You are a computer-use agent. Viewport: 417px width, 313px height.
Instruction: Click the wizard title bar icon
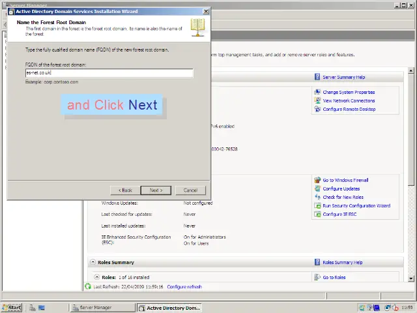point(12,12)
